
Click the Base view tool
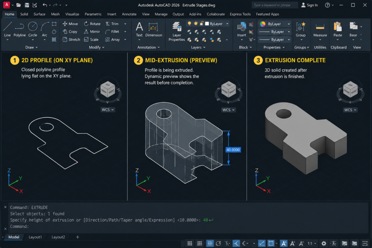(x=353, y=29)
